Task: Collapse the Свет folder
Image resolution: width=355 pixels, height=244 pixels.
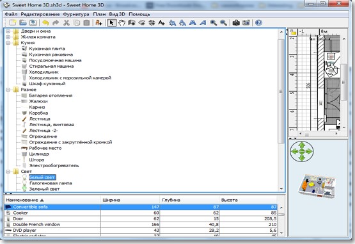Action: [x=8, y=172]
